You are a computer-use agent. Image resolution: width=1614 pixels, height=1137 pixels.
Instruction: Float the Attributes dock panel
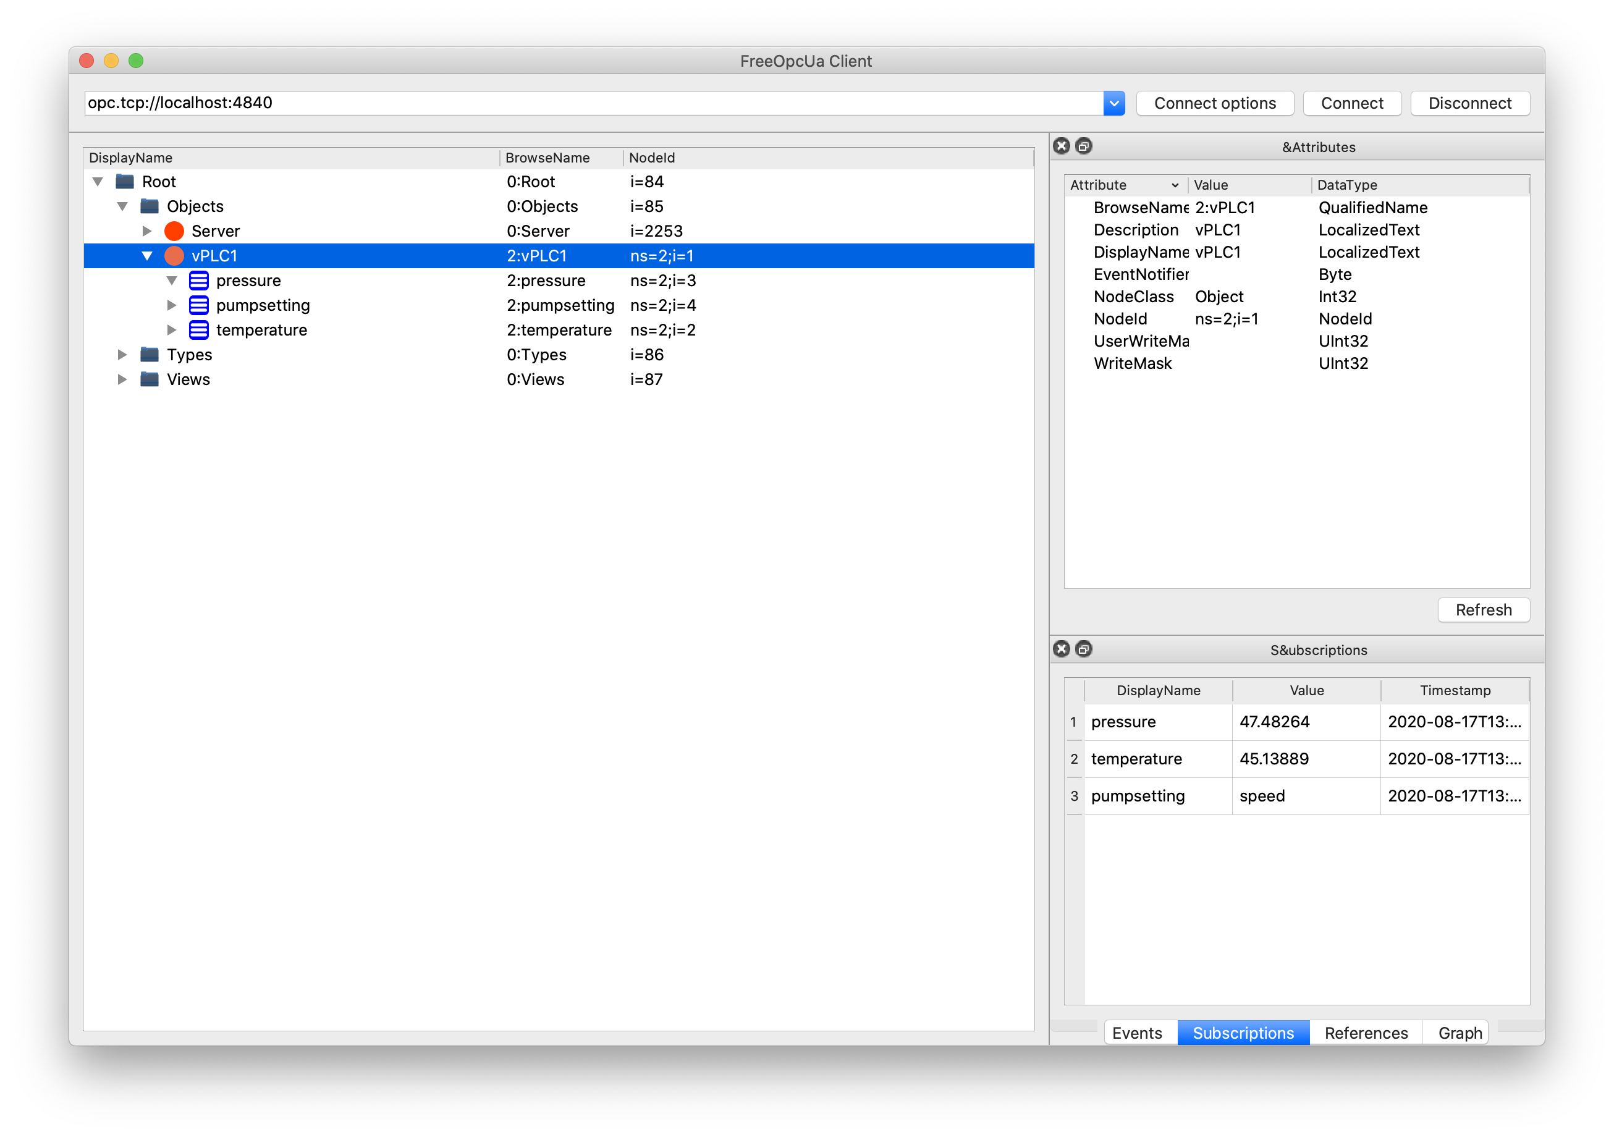[x=1084, y=146]
